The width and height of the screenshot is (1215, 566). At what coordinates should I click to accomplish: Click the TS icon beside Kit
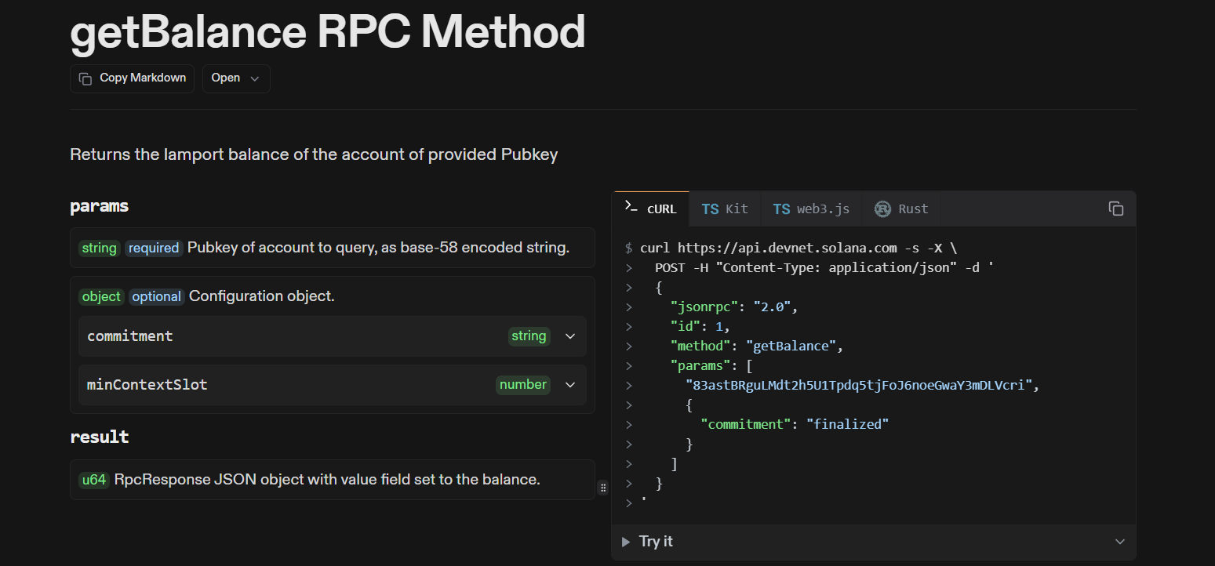coord(710,209)
